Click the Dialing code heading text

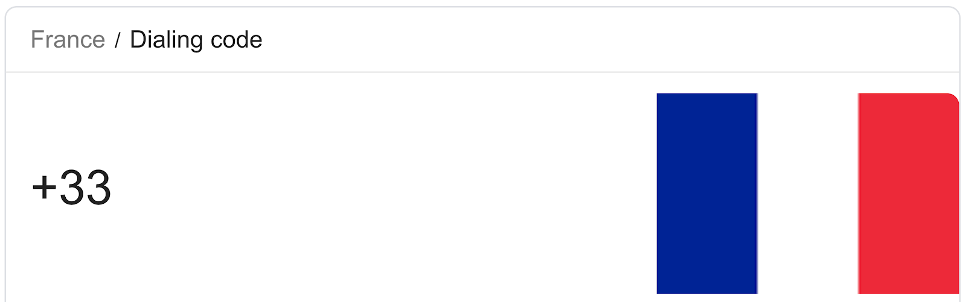[196, 40]
